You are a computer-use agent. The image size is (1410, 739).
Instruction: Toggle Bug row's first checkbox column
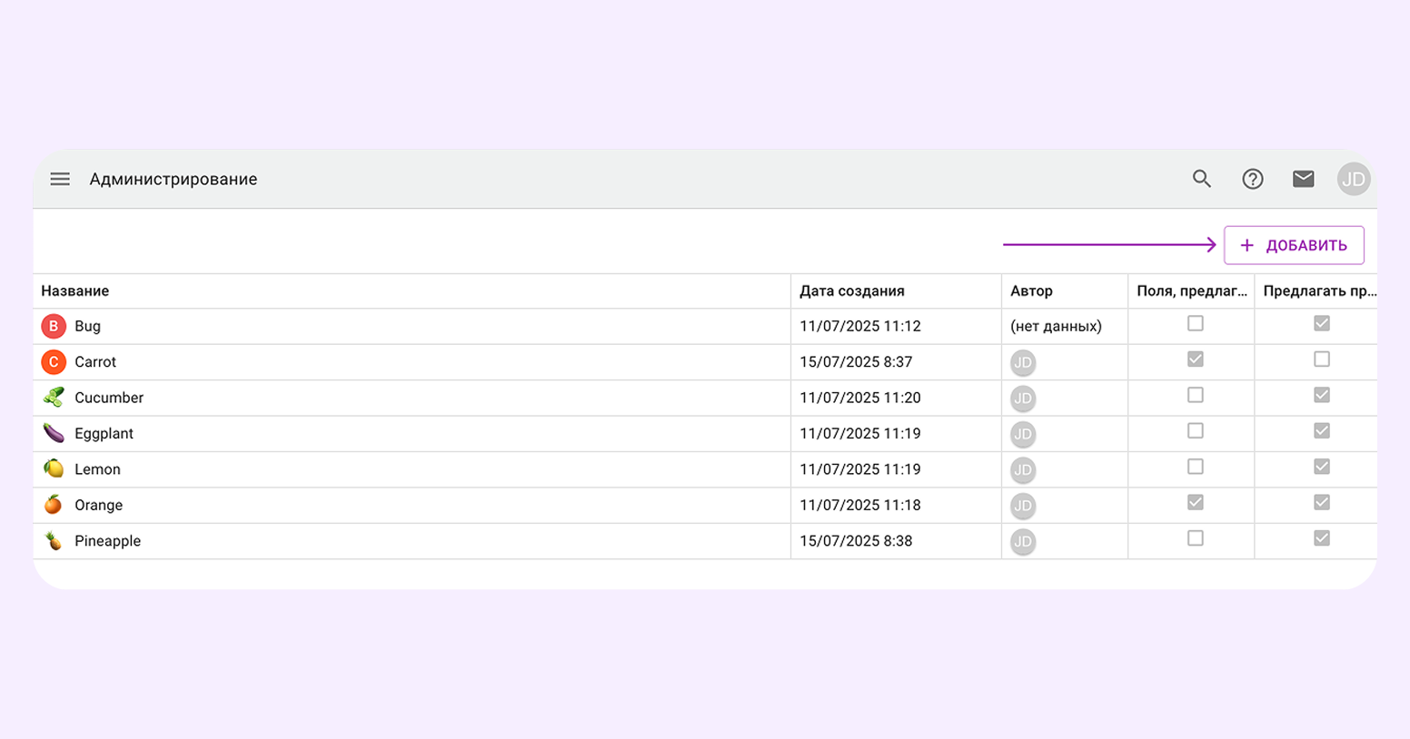(x=1195, y=324)
